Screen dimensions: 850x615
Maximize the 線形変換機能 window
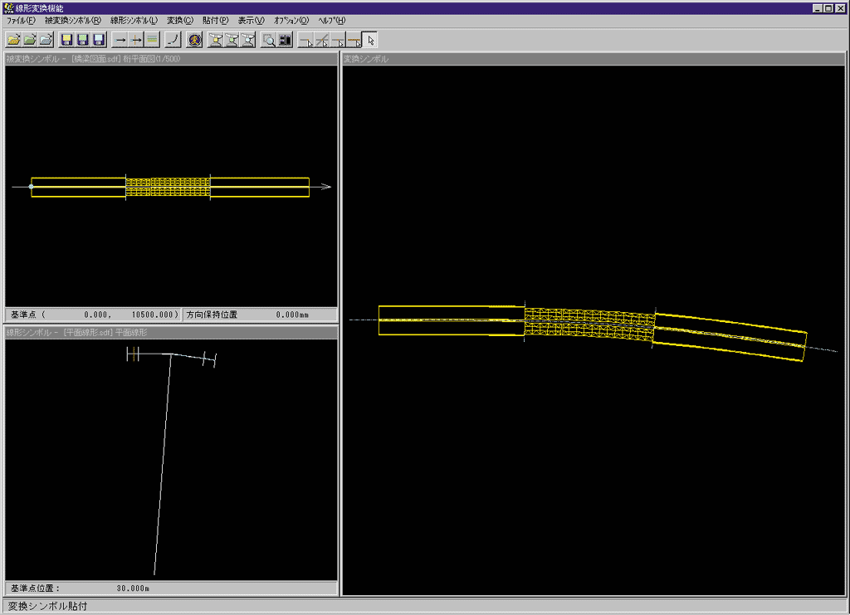[x=828, y=8]
